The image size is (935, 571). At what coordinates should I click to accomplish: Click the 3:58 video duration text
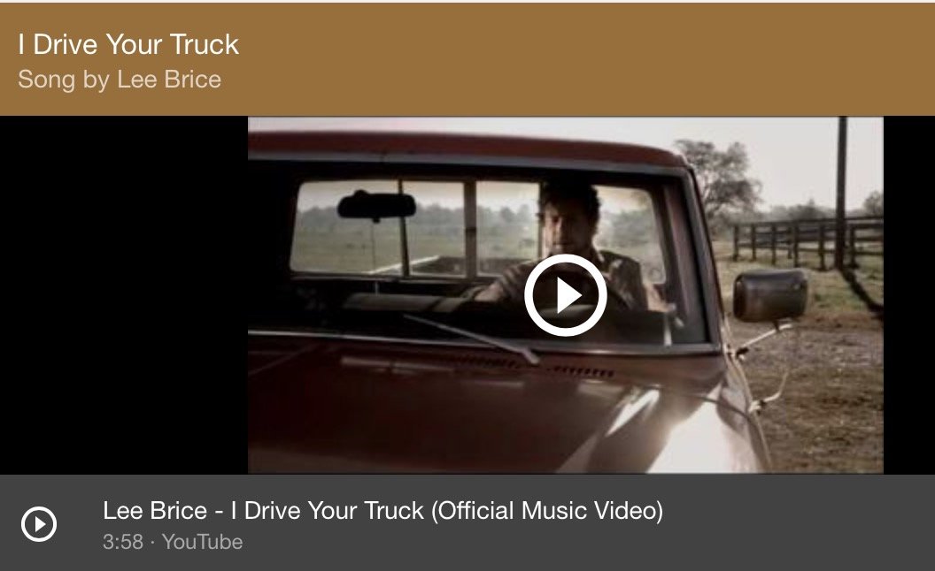click(x=123, y=542)
